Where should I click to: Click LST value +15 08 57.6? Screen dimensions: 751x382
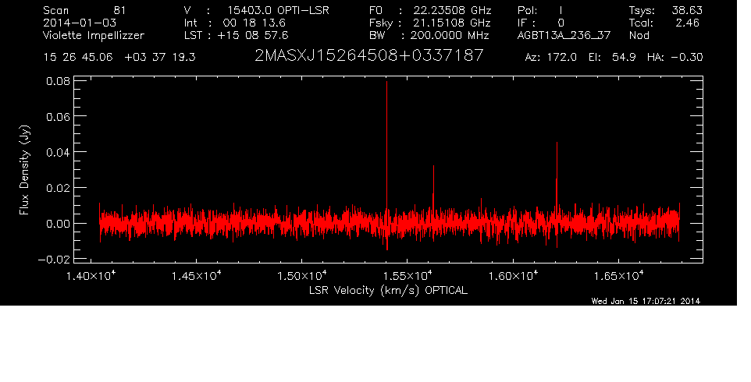(x=253, y=35)
